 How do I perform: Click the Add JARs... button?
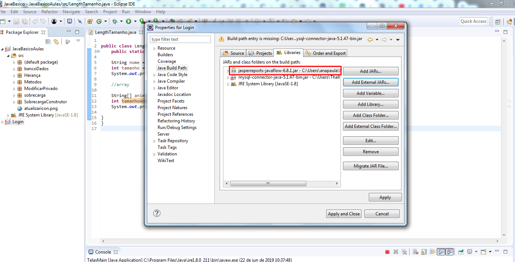point(371,71)
